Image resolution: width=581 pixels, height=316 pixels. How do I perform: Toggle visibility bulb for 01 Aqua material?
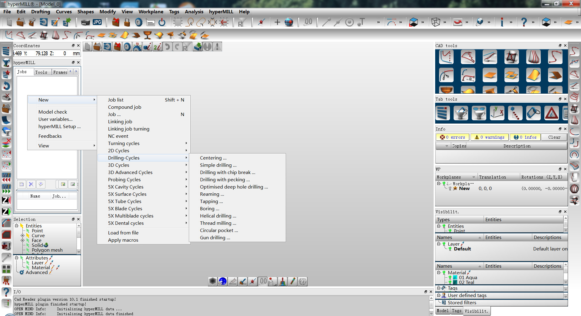[x=450, y=277]
